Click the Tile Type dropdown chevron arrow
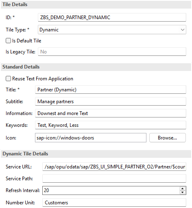 (x=183, y=30)
